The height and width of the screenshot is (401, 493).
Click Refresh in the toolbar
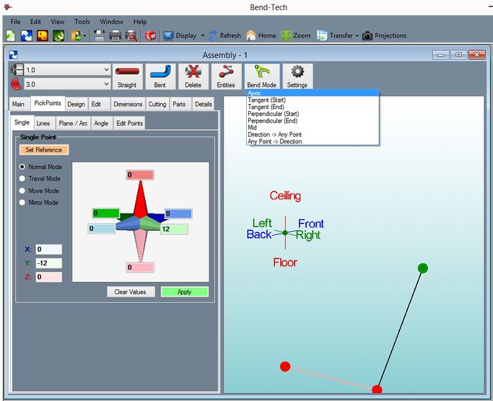[x=225, y=35]
